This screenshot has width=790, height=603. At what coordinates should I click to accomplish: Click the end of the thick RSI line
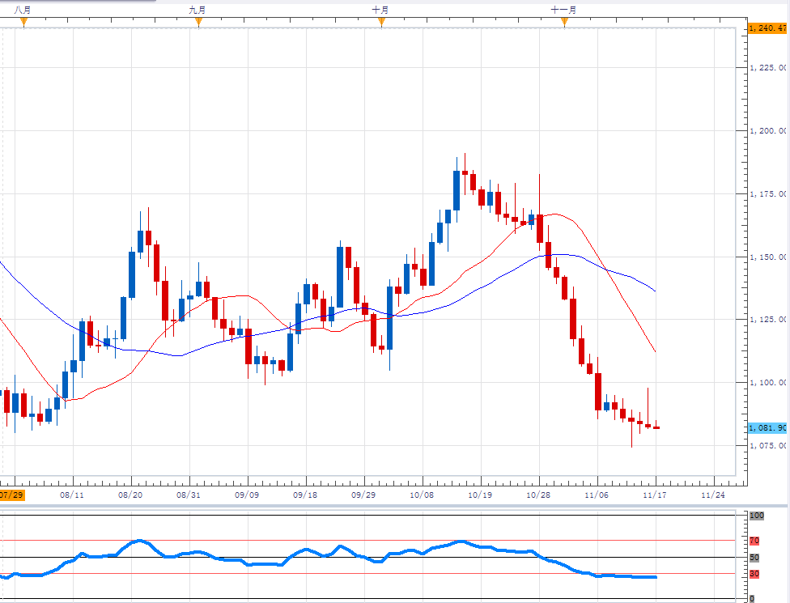click(656, 577)
